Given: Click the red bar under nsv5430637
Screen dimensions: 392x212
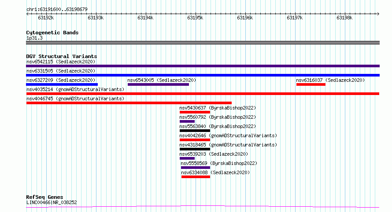Looking at the screenshot, I should pos(195,112).
